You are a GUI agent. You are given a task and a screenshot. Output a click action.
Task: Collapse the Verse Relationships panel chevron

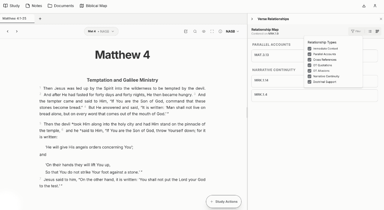[252, 19]
